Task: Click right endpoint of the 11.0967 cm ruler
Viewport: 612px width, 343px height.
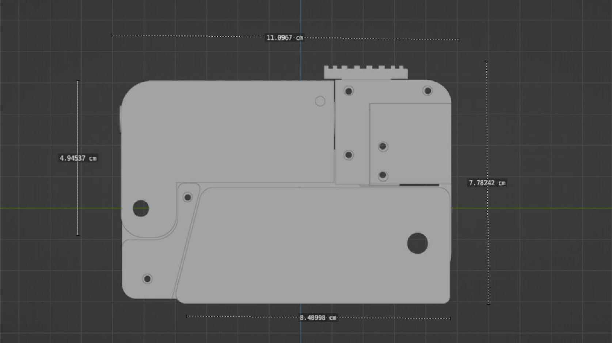Action: [x=459, y=40]
